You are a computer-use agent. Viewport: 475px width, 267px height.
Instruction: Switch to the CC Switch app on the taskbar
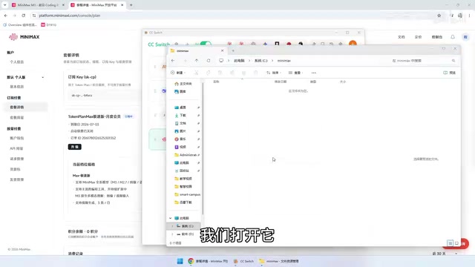pos(243,261)
